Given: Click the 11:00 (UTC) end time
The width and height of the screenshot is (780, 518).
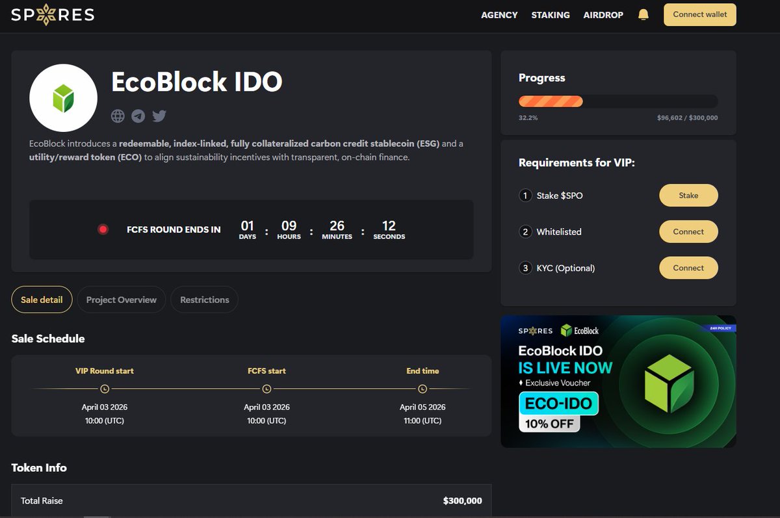Looking at the screenshot, I should [422, 421].
